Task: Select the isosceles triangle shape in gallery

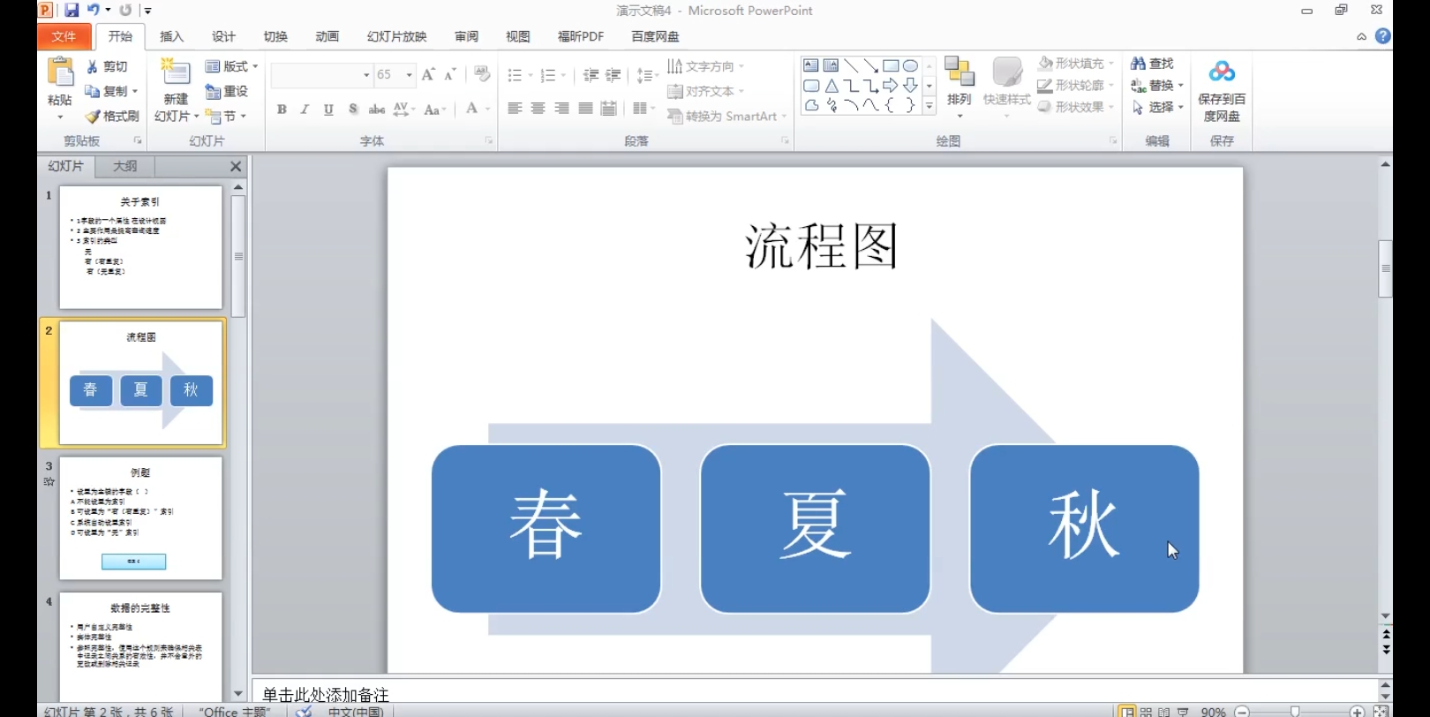Action: pyautogui.click(x=832, y=86)
